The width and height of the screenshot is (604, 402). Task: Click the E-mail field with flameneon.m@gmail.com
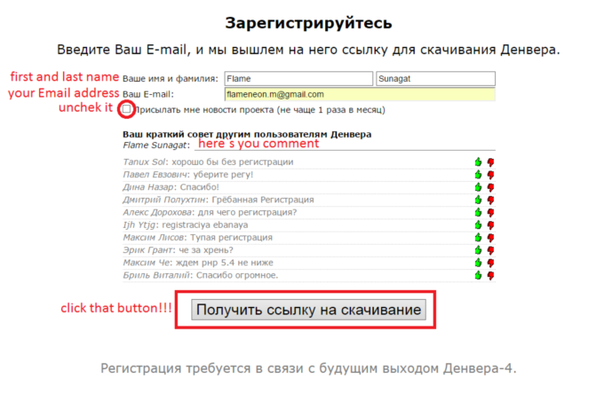[x=360, y=94]
